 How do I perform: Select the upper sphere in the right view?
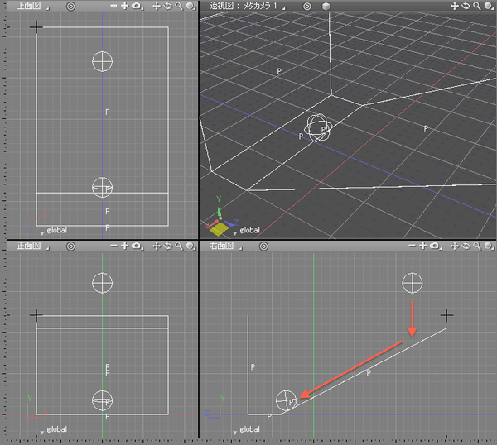413,283
